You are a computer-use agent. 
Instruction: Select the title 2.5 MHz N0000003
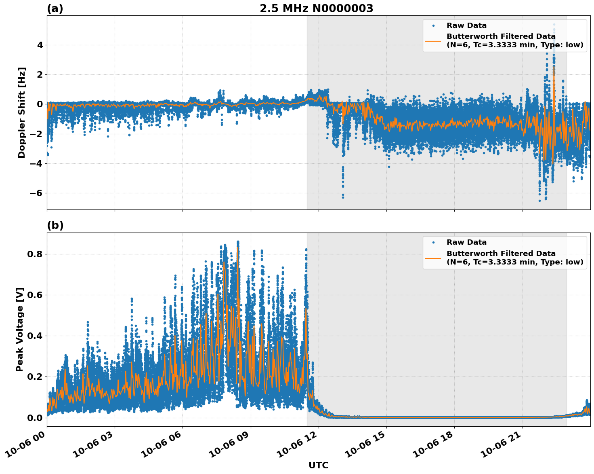[317, 7]
